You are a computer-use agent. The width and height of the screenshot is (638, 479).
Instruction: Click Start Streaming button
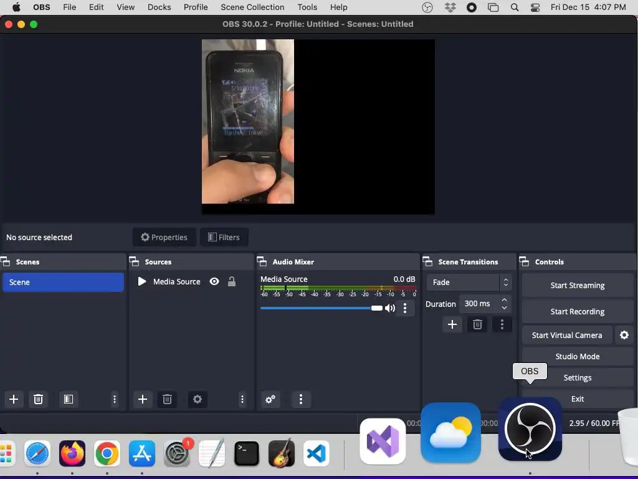[578, 285]
